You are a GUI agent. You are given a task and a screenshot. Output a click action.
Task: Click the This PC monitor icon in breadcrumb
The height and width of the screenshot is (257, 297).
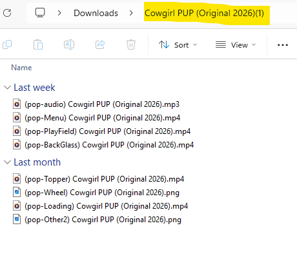tap(40, 13)
